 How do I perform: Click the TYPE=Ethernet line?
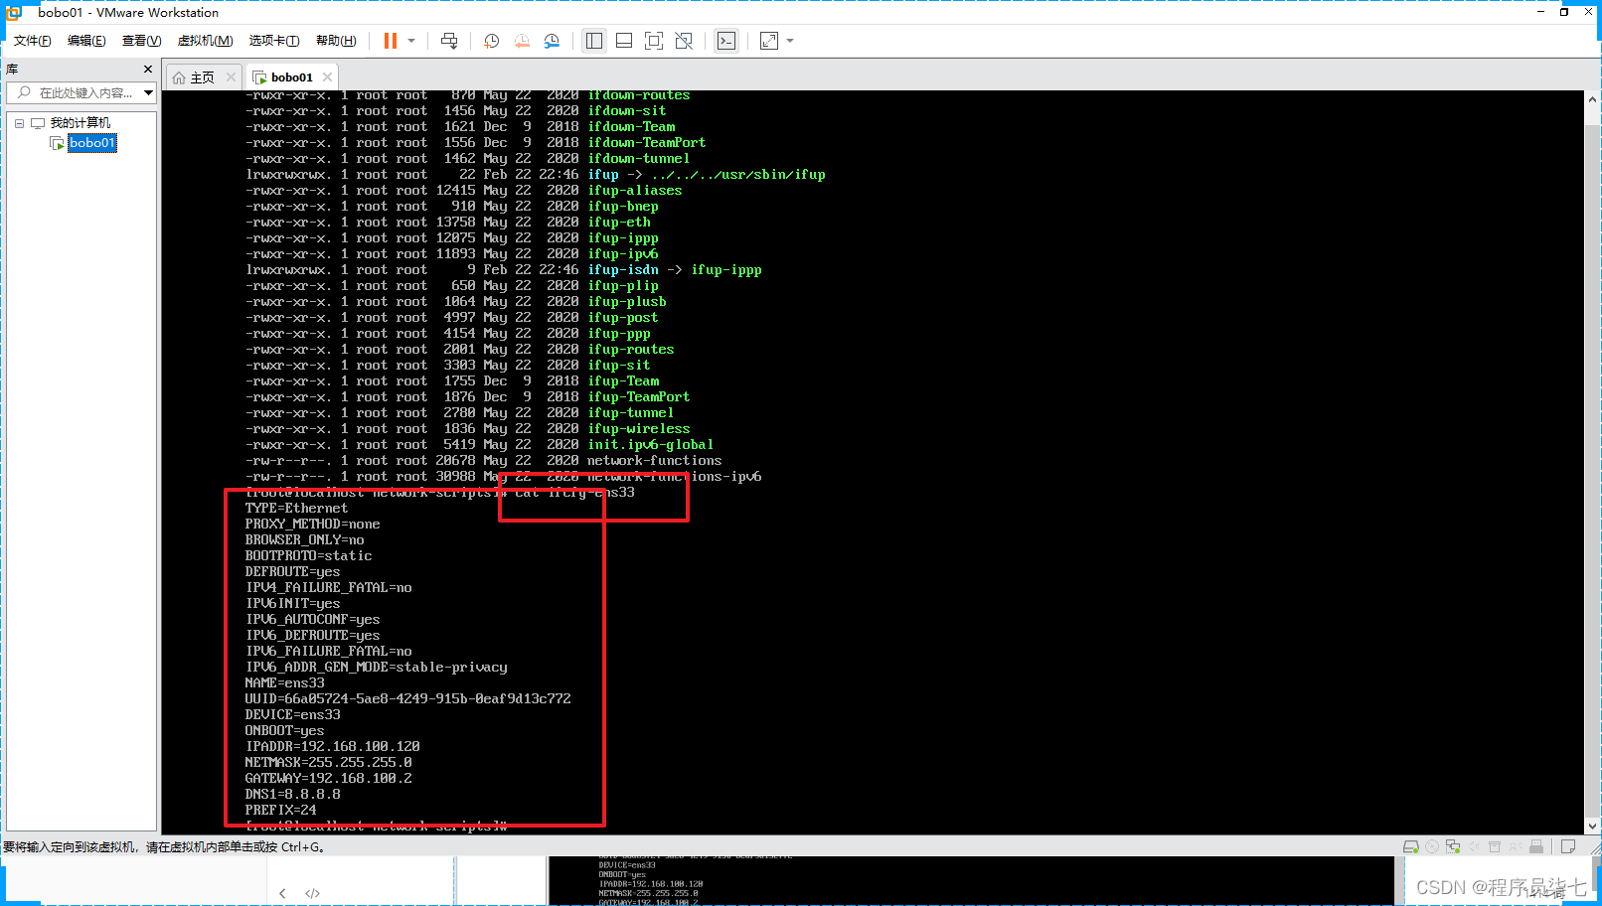pos(296,509)
